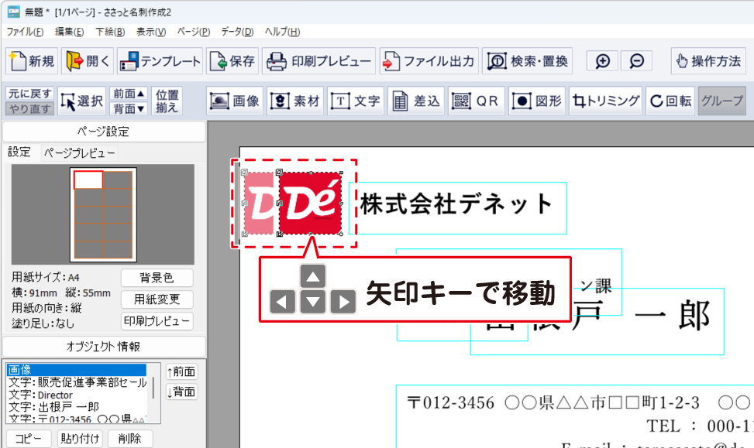Switch to the ページプレビュー tab
The image size is (754, 448).
click(x=79, y=153)
